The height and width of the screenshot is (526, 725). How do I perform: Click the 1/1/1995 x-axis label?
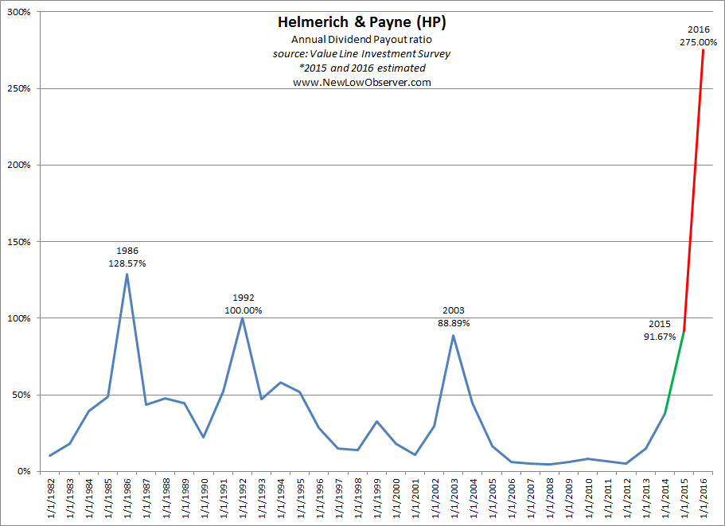[x=301, y=498]
